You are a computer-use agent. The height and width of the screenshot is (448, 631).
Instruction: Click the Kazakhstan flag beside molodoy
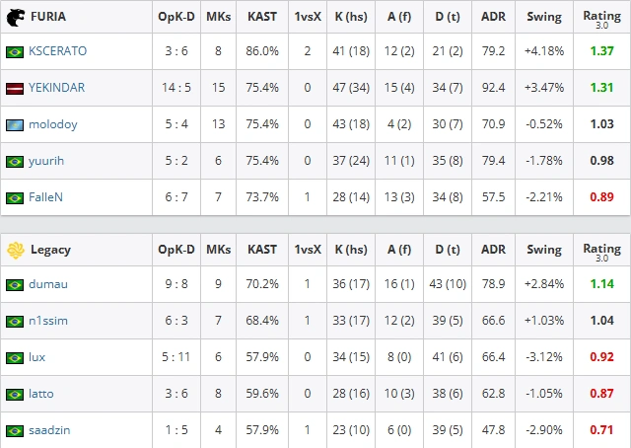point(15,125)
